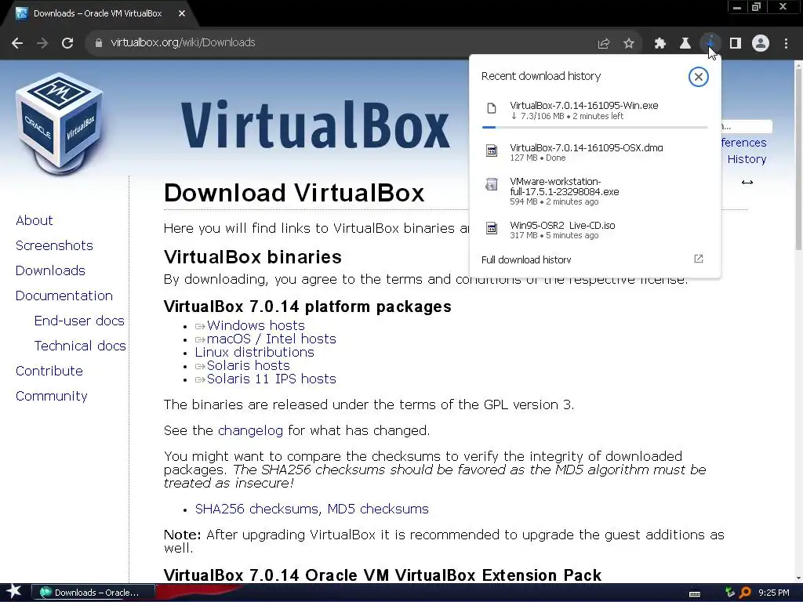803x602 pixels.
Task: Open the side panel
Action: coord(736,44)
